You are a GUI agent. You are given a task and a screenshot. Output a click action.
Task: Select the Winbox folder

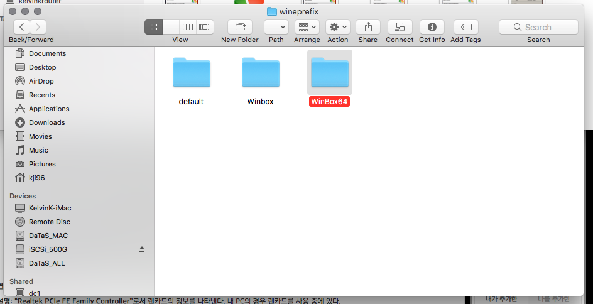(x=261, y=72)
